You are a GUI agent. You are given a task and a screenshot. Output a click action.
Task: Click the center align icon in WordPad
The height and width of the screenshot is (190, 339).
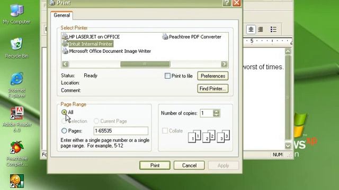click(251, 30)
